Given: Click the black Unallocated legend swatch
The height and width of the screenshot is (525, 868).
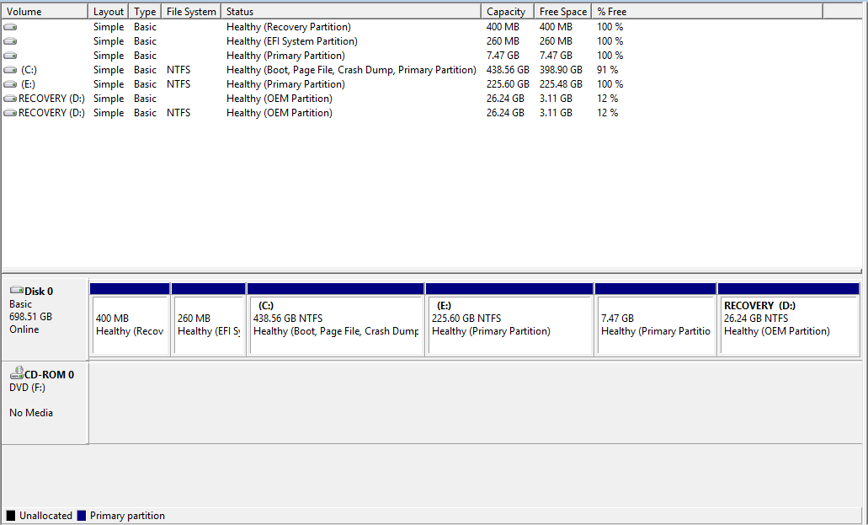Looking at the screenshot, I should click(11, 516).
